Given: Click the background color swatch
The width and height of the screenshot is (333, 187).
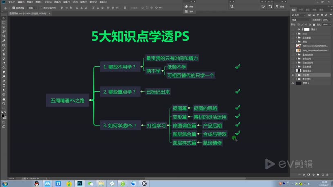Looking at the screenshot, I should [5, 118].
